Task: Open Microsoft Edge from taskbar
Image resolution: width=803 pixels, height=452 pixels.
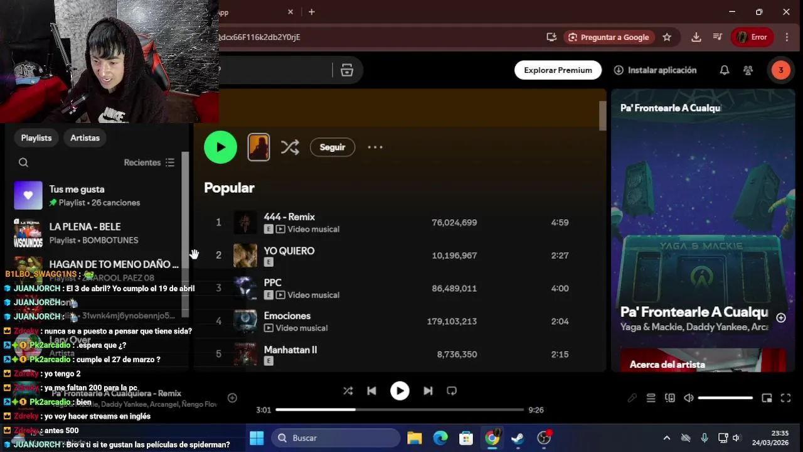Action: (x=440, y=438)
